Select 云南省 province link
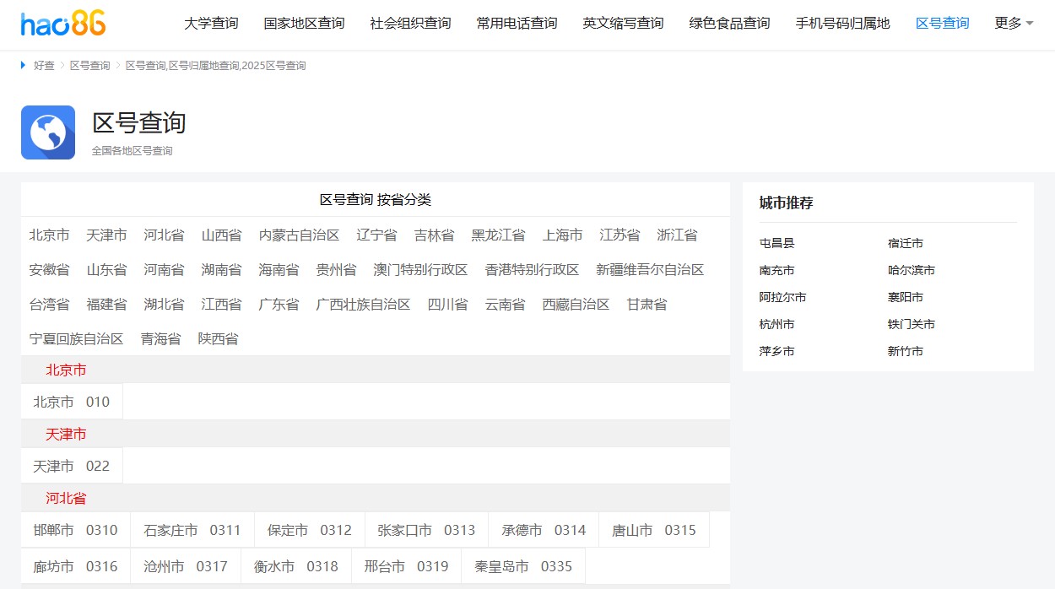Viewport: 1055px width, 589px height. pyautogui.click(x=505, y=305)
